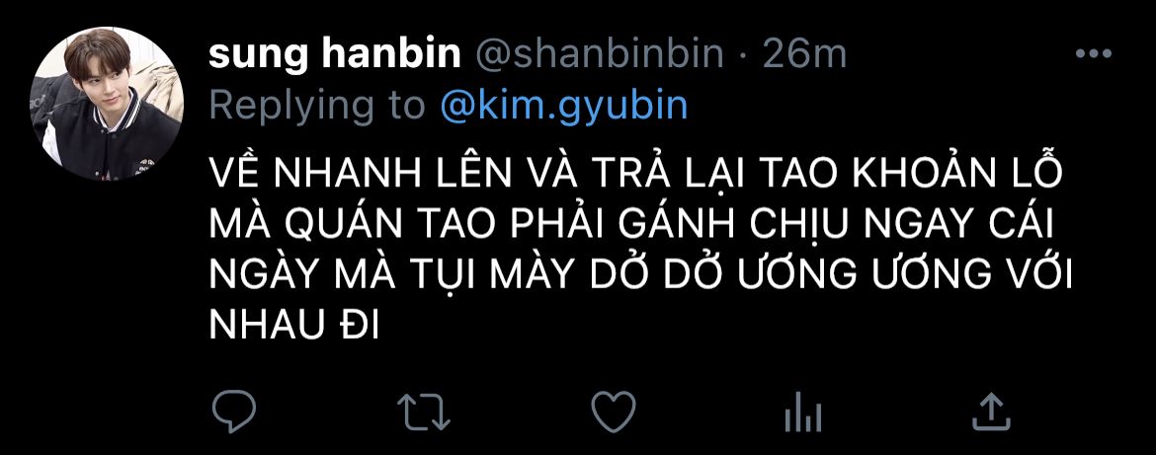The image size is (1156, 455).
Task: Open the reply speech bubble icon
Action: pyautogui.click(x=234, y=412)
